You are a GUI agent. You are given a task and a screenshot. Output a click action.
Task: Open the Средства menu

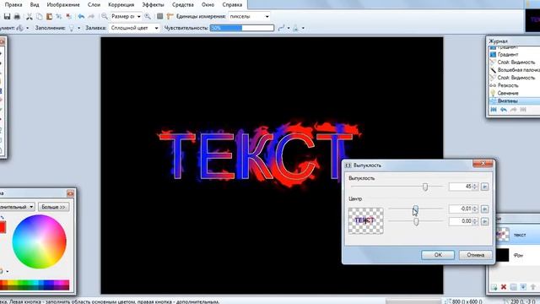pos(182,5)
